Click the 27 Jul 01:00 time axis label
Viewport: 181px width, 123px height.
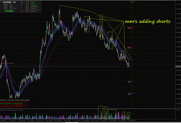[x=104, y=121]
